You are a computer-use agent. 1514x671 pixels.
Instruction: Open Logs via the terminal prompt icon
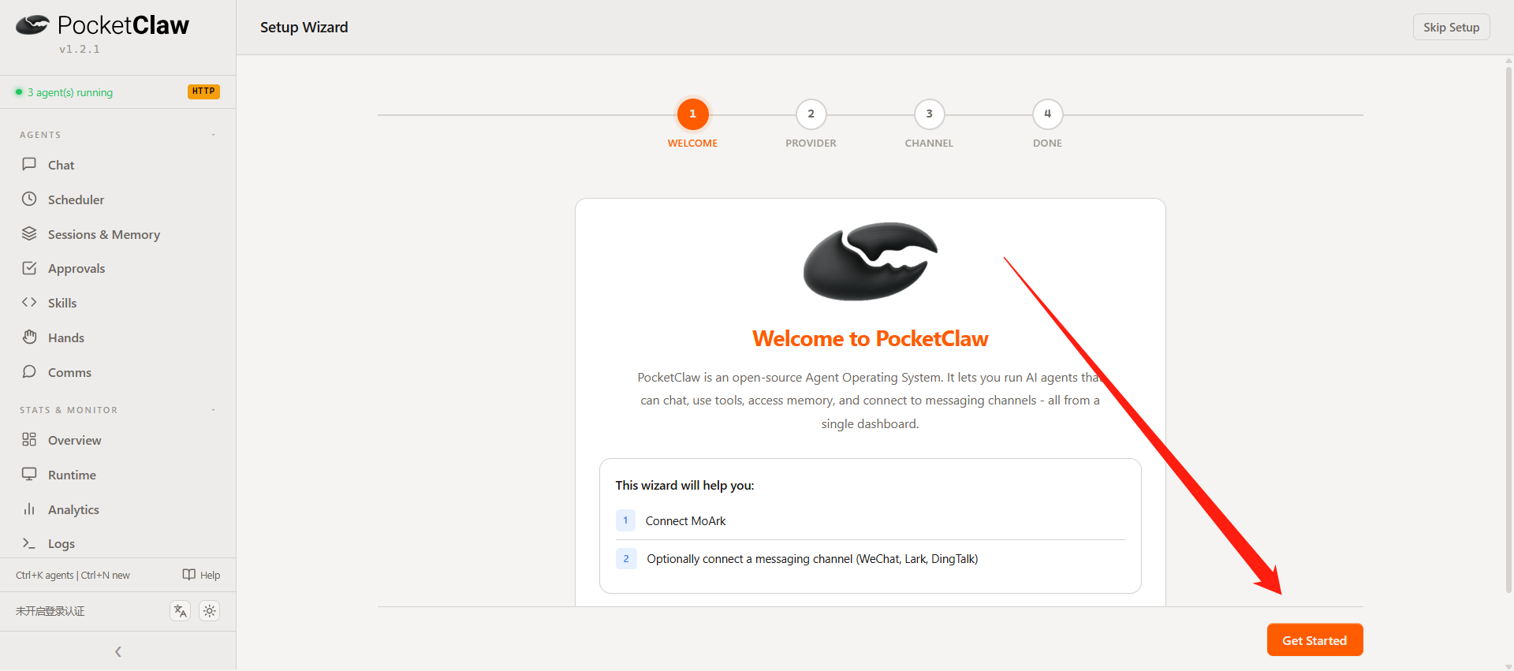29,543
